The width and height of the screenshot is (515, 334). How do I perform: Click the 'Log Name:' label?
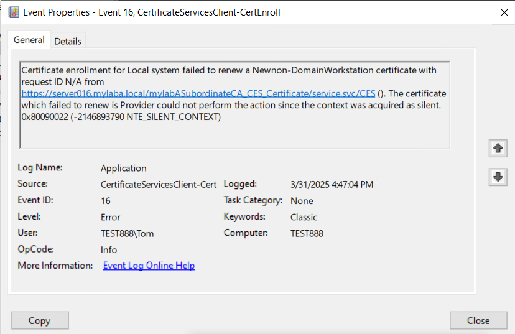click(x=40, y=167)
